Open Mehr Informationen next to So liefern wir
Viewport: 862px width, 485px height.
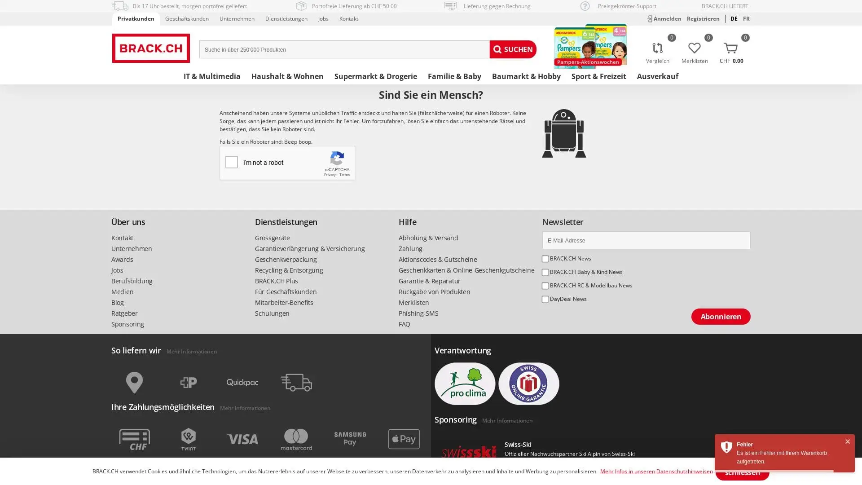pyautogui.click(x=192, y=352)
